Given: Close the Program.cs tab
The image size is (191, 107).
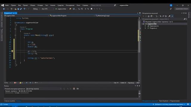Looking at the screenshot, I should click(16, 13).
